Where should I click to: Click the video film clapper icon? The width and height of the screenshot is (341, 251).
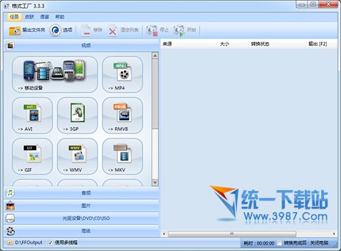10,45
